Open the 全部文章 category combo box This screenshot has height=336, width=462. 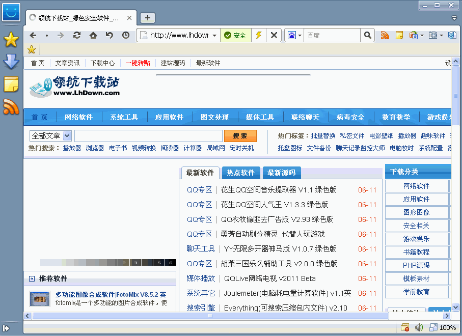(50, 136)
